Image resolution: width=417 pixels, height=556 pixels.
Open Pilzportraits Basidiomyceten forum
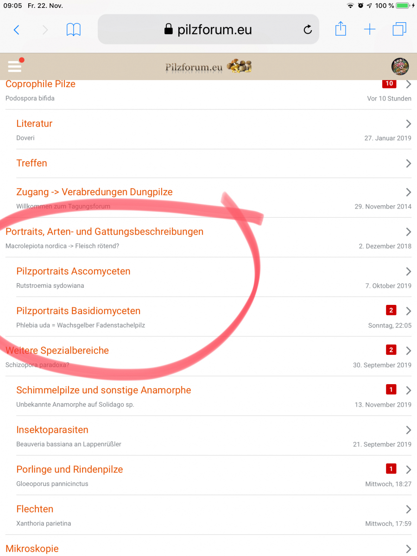(78, 311)
